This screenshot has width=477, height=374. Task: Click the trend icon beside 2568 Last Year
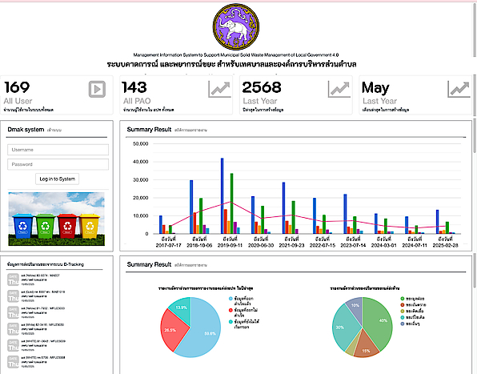pyautogui.click(x=339, y=89)
